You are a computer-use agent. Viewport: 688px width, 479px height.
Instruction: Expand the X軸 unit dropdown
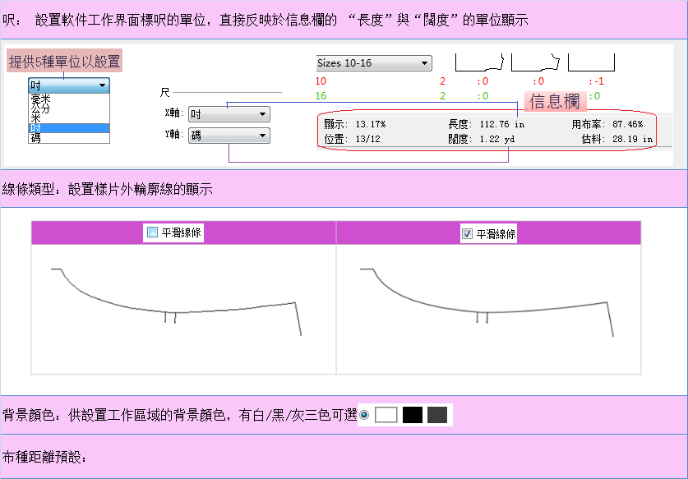pyautogui.click(x=229, y=114)
